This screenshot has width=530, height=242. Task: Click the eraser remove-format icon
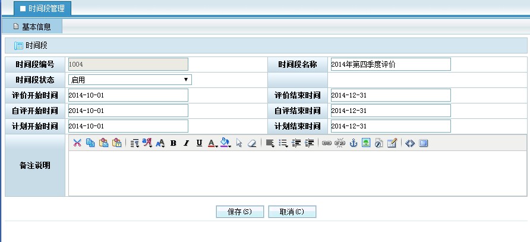[x=252, y=143]
